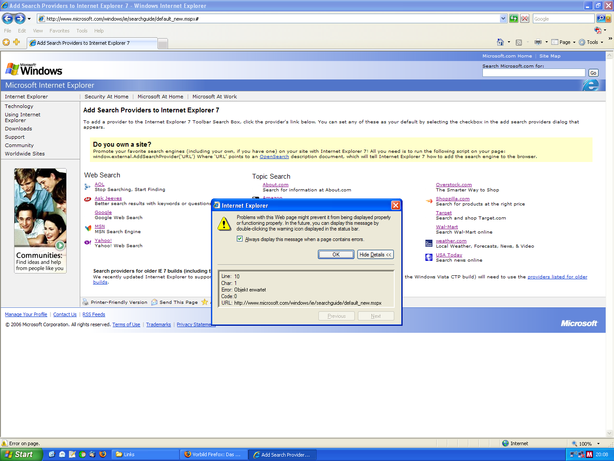Expand the Home button dropdown arrow

[x=509, y=42]
